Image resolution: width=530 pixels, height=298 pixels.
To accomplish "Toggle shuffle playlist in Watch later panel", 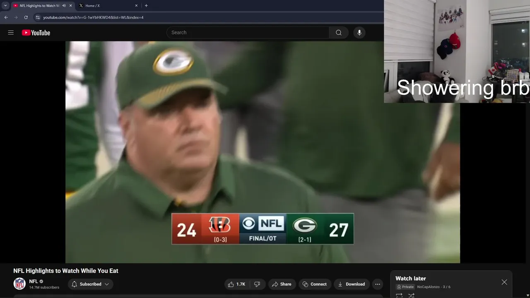I will pyautogui.click(x=411, y=296).
